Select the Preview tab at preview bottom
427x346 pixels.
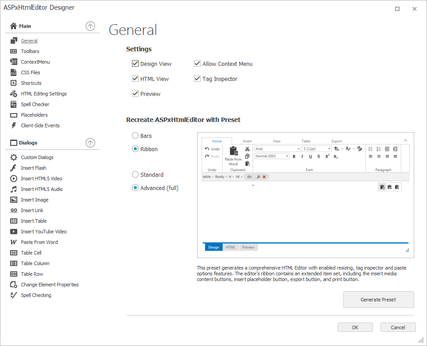click(248, 247)
